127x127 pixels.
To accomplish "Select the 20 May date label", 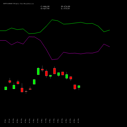I will 62,121.
